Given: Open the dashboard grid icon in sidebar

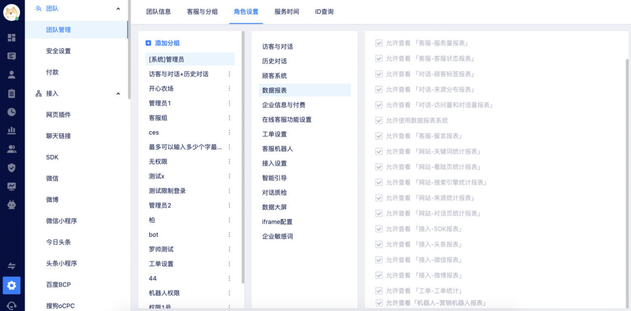Looking at the screenshot, I should pyautogui.click(x=12, y=38).
